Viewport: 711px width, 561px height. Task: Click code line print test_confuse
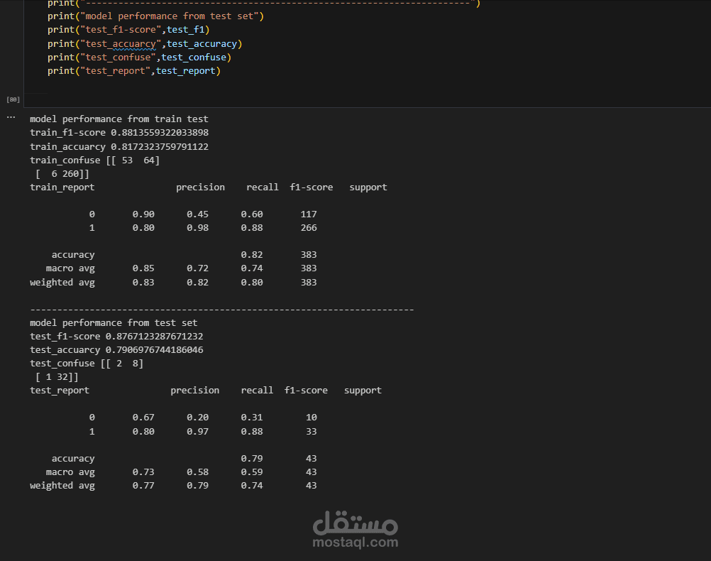coord(139,58)
